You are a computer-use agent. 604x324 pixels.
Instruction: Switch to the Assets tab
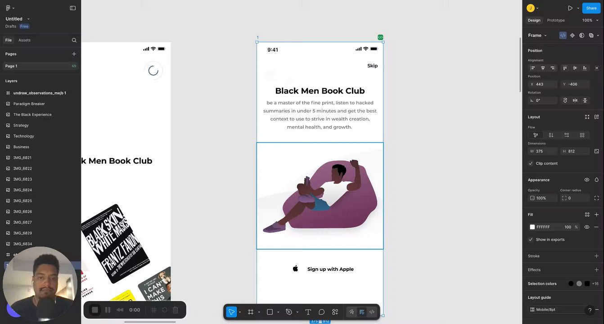pyautogui.click(x=24, y=40)
